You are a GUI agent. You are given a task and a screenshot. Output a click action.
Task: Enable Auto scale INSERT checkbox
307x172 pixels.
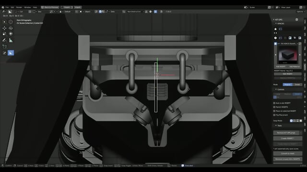click(x=274, y=103)
